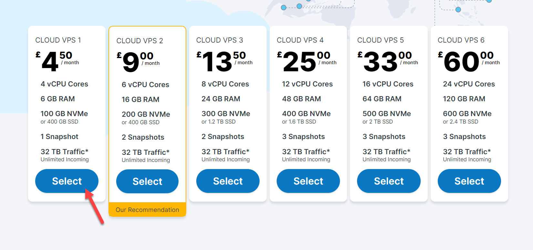The height and width of the screenshot is (250, 533).
Task: Click 32 TB Traffic* in Cloud VPS 6
Action: tap(467, 152)
